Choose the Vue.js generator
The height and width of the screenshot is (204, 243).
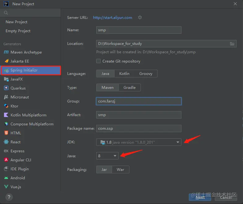point(30,187)
